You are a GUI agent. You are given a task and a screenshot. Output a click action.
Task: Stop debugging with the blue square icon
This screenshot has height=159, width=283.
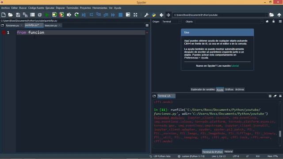pos(121,15)
